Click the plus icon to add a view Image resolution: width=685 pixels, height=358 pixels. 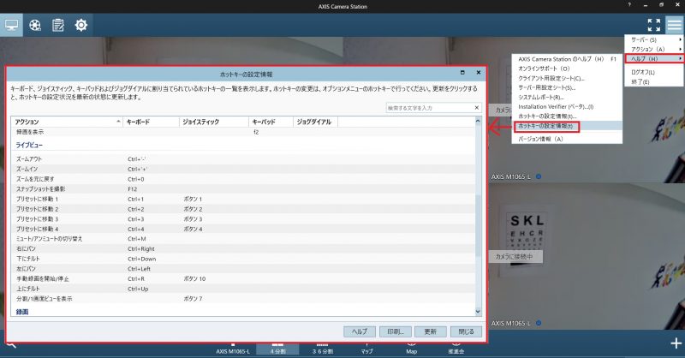coord(676,343)
